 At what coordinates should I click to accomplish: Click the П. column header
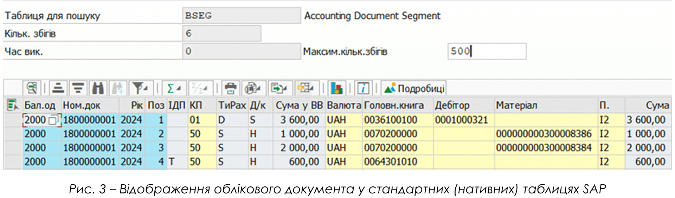pos(611,105)
